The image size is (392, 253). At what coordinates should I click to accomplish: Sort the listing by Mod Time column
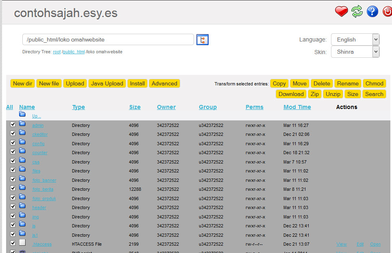(297, 107)
